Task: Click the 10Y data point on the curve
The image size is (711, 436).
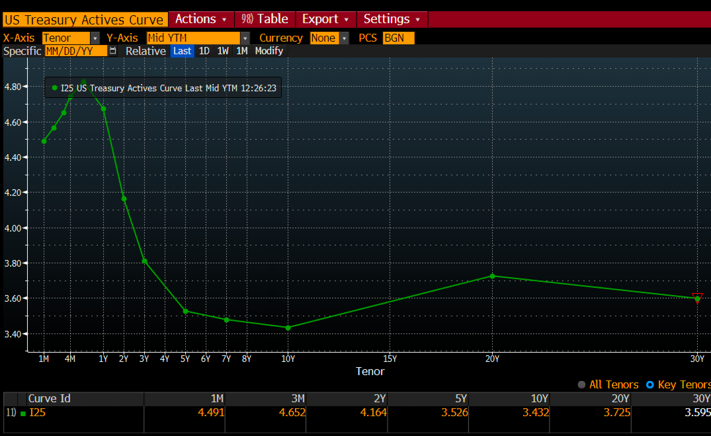Action: click(x=288, y=328)
